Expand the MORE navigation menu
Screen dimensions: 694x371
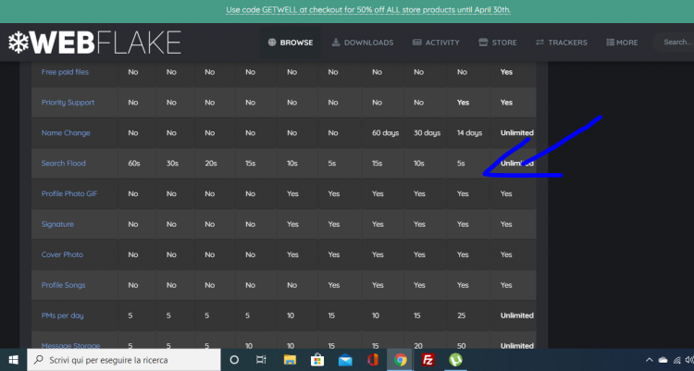622,43
